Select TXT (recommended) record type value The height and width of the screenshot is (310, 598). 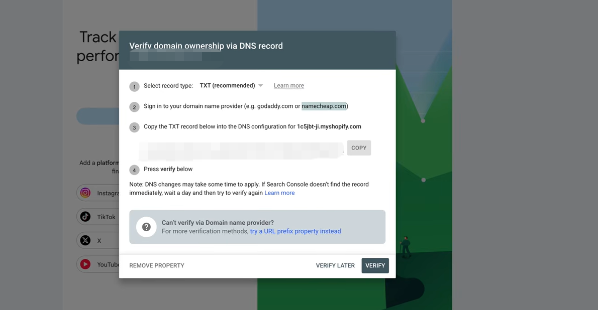tap(227, 86)
